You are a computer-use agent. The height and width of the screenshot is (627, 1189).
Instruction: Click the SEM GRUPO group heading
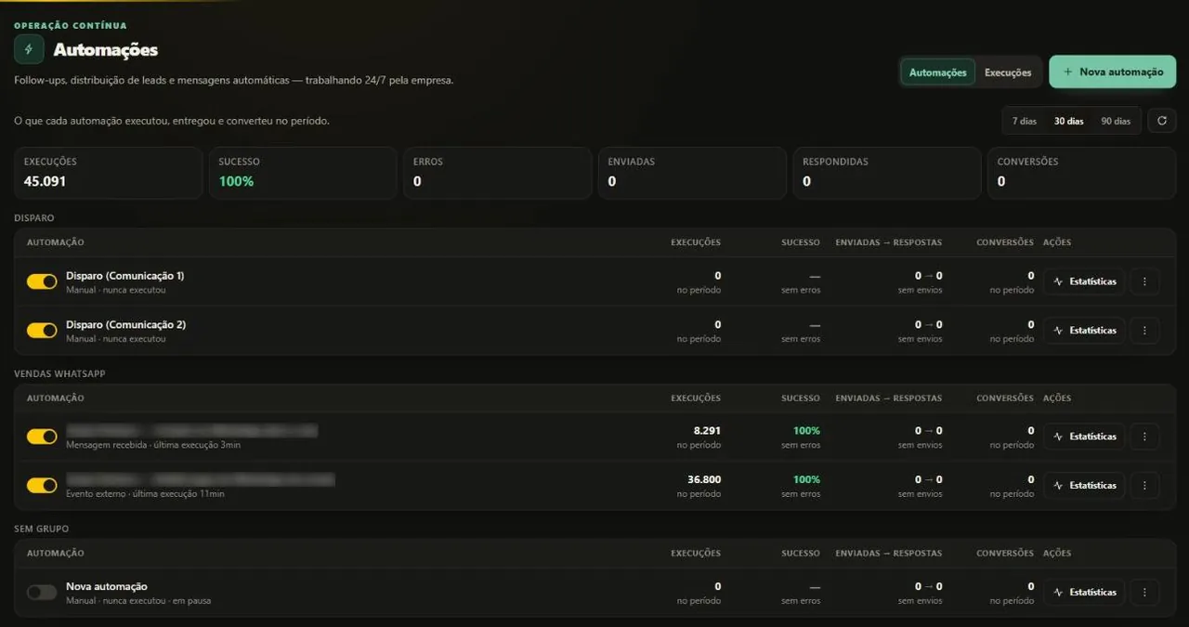[41, 529]
